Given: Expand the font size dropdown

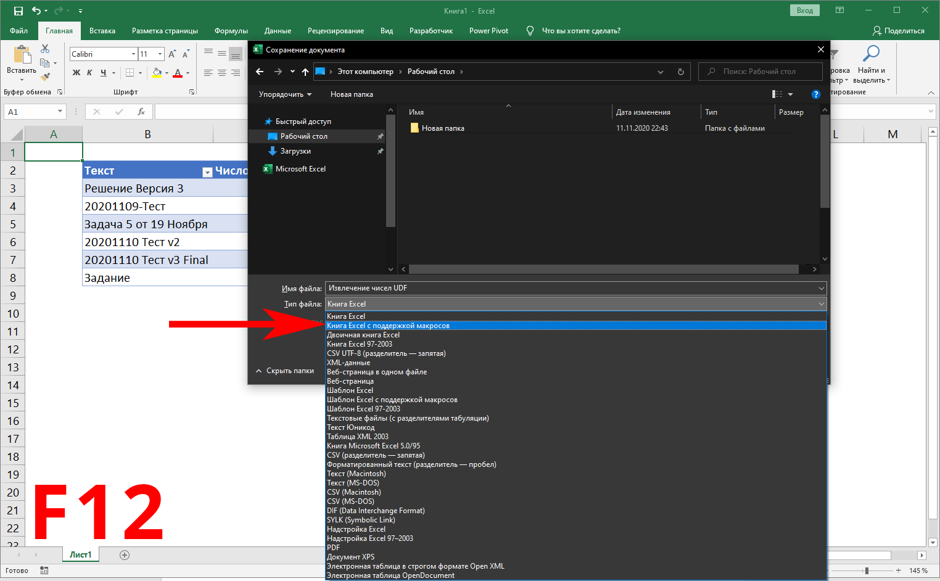Looking at the screenshot, I should click(x=160, y=54).
